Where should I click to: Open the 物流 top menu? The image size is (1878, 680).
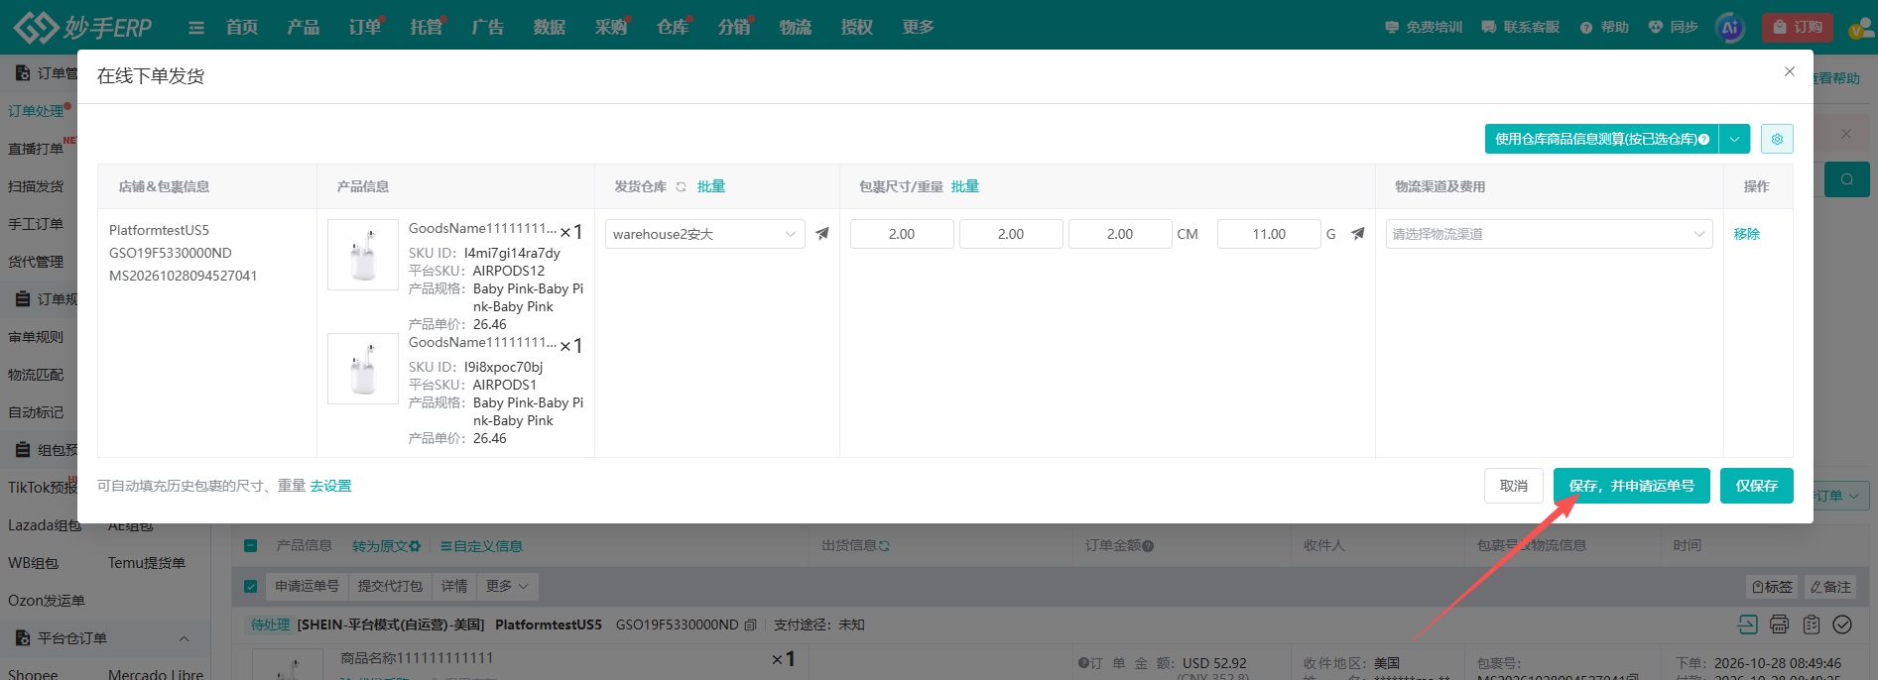click(x=795, y=27)
